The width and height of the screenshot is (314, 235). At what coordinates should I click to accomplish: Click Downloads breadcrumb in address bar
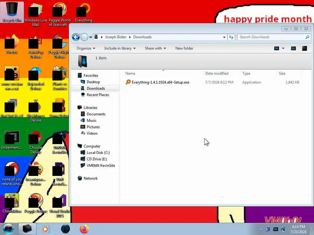pyautogui.click(x=142, y=37)
